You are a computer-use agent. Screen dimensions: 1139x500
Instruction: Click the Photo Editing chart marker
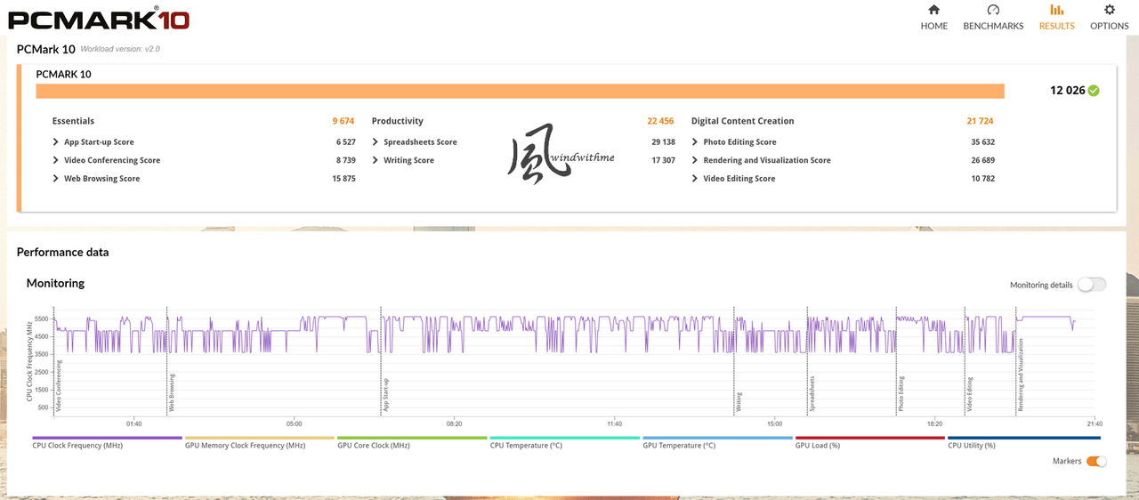901,393
